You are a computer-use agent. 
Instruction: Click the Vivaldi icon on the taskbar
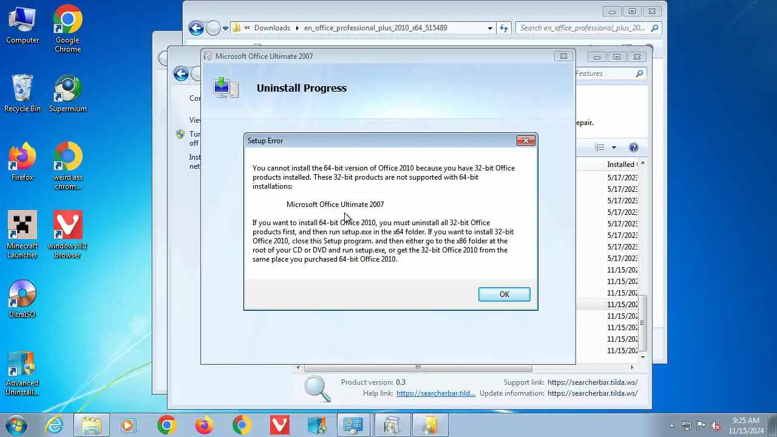point(279,425)
